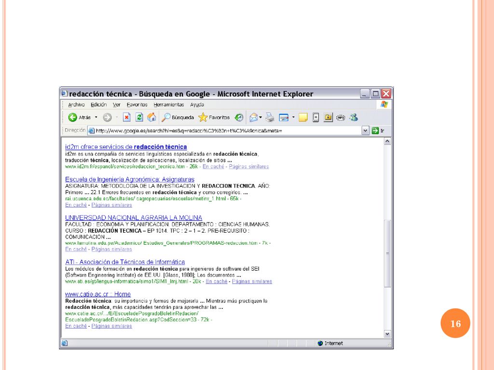Screen dimensions: 494x370
Task: Print the page with printer icon
Action: 270,118
